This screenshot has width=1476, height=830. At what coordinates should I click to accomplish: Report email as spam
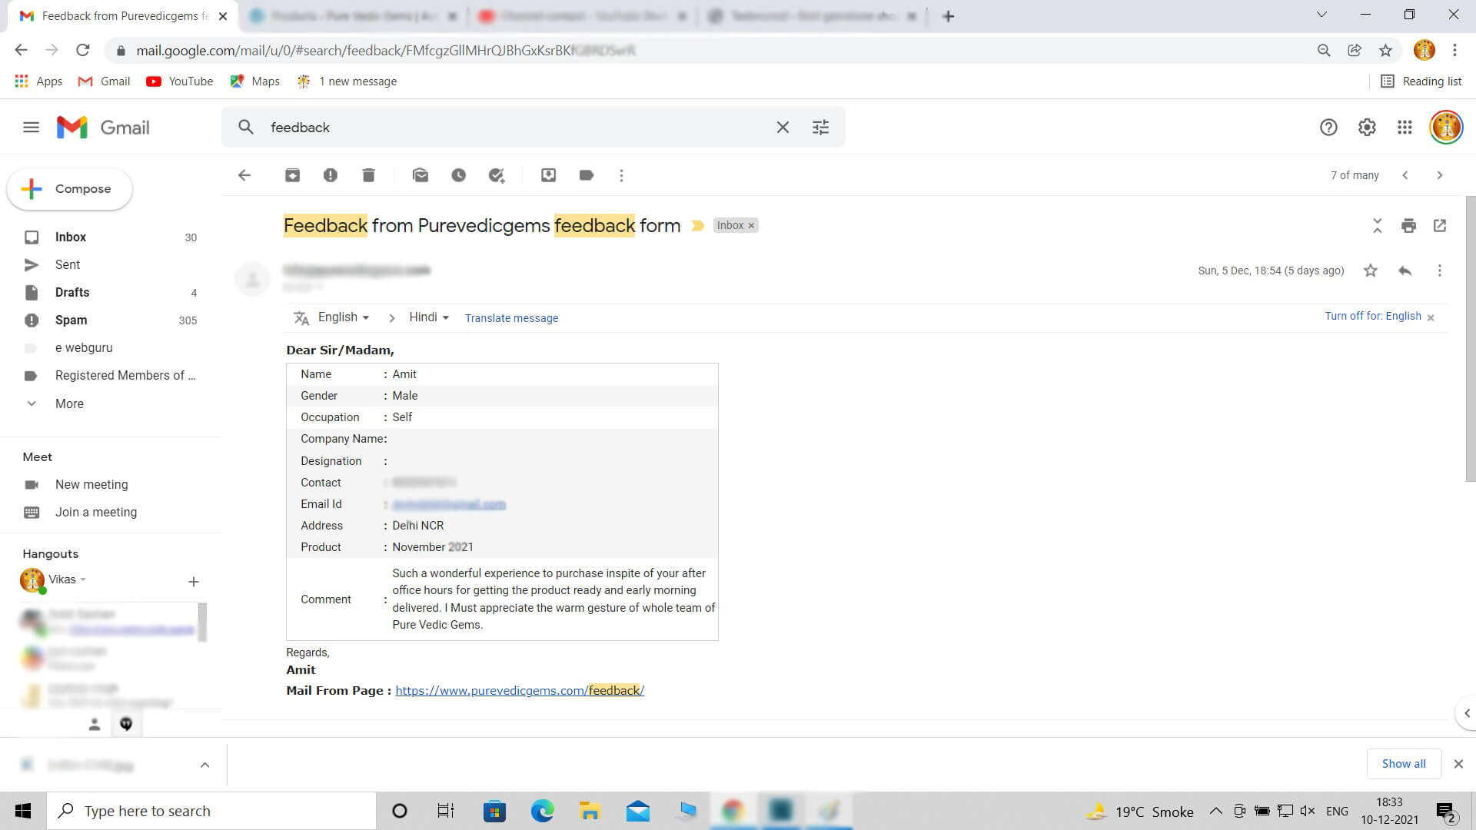click(x=331, y=175)
